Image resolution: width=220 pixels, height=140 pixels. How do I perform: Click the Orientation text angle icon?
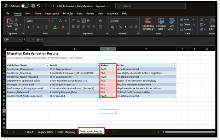coord(88,21)
